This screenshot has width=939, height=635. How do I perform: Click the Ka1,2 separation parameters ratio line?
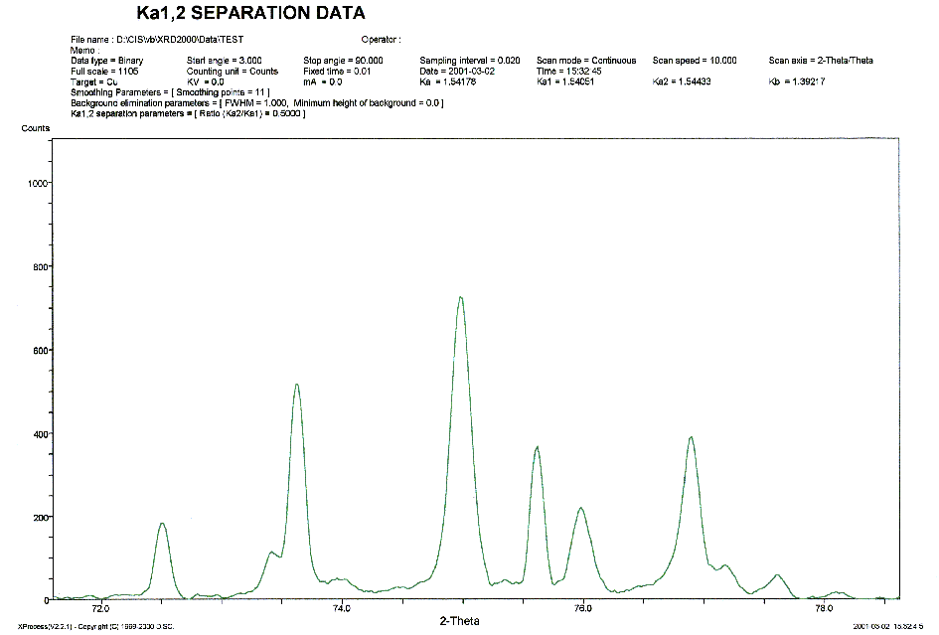pos(188,114)
